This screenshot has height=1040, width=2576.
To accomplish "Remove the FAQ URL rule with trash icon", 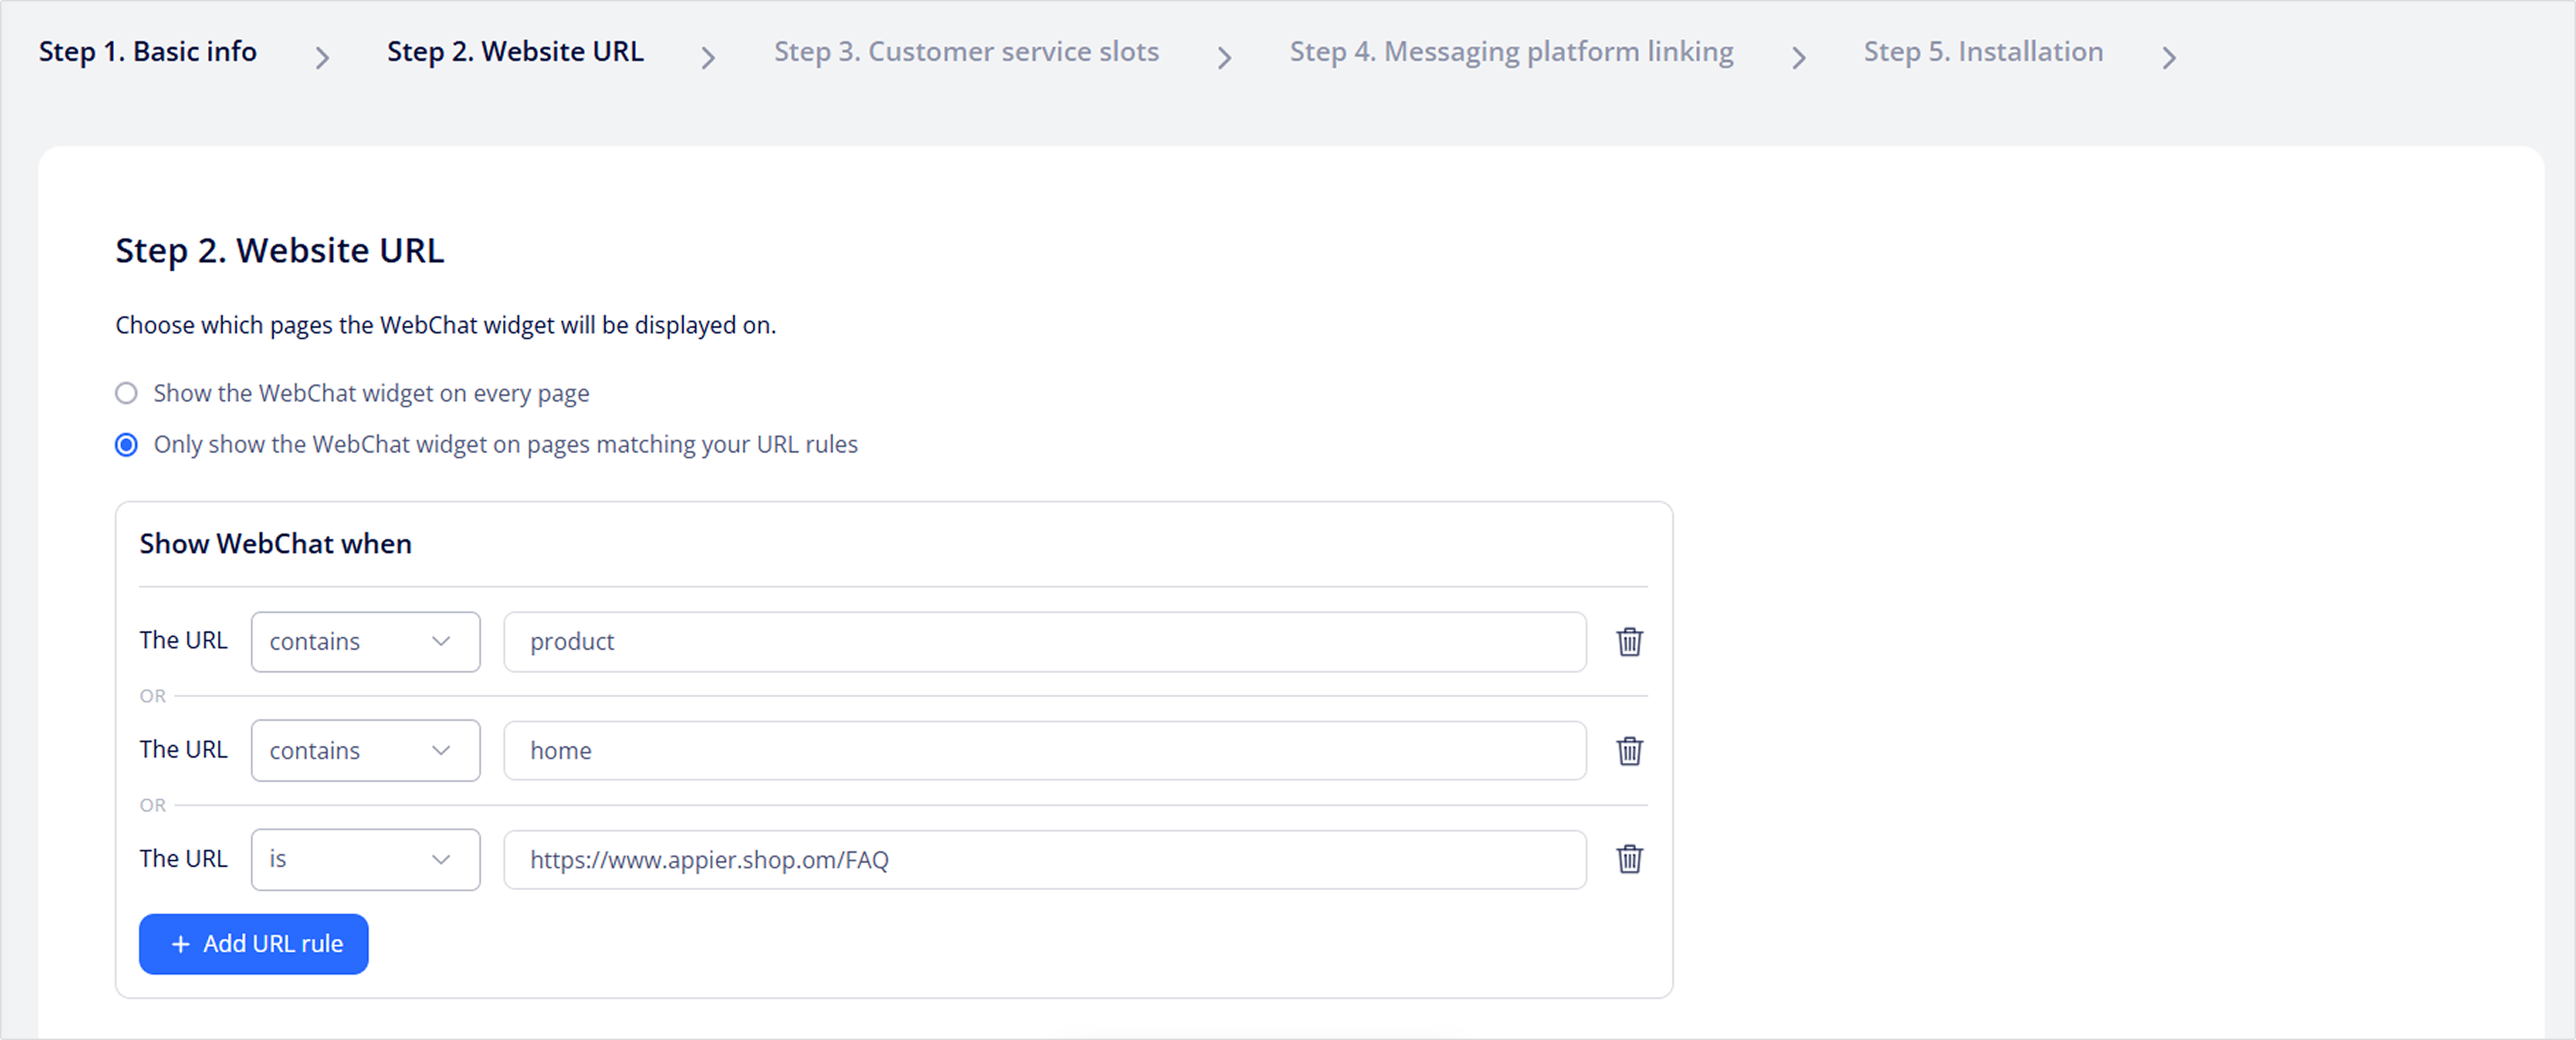I will coord(1629,859).
